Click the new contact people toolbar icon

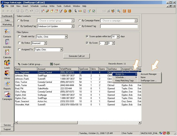tap(43, 11)
